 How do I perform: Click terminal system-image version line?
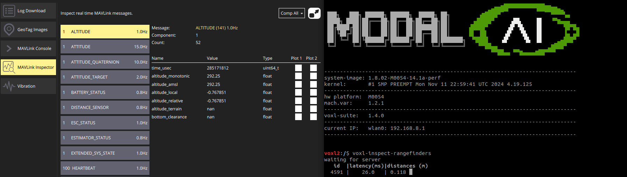click(382, 78)
